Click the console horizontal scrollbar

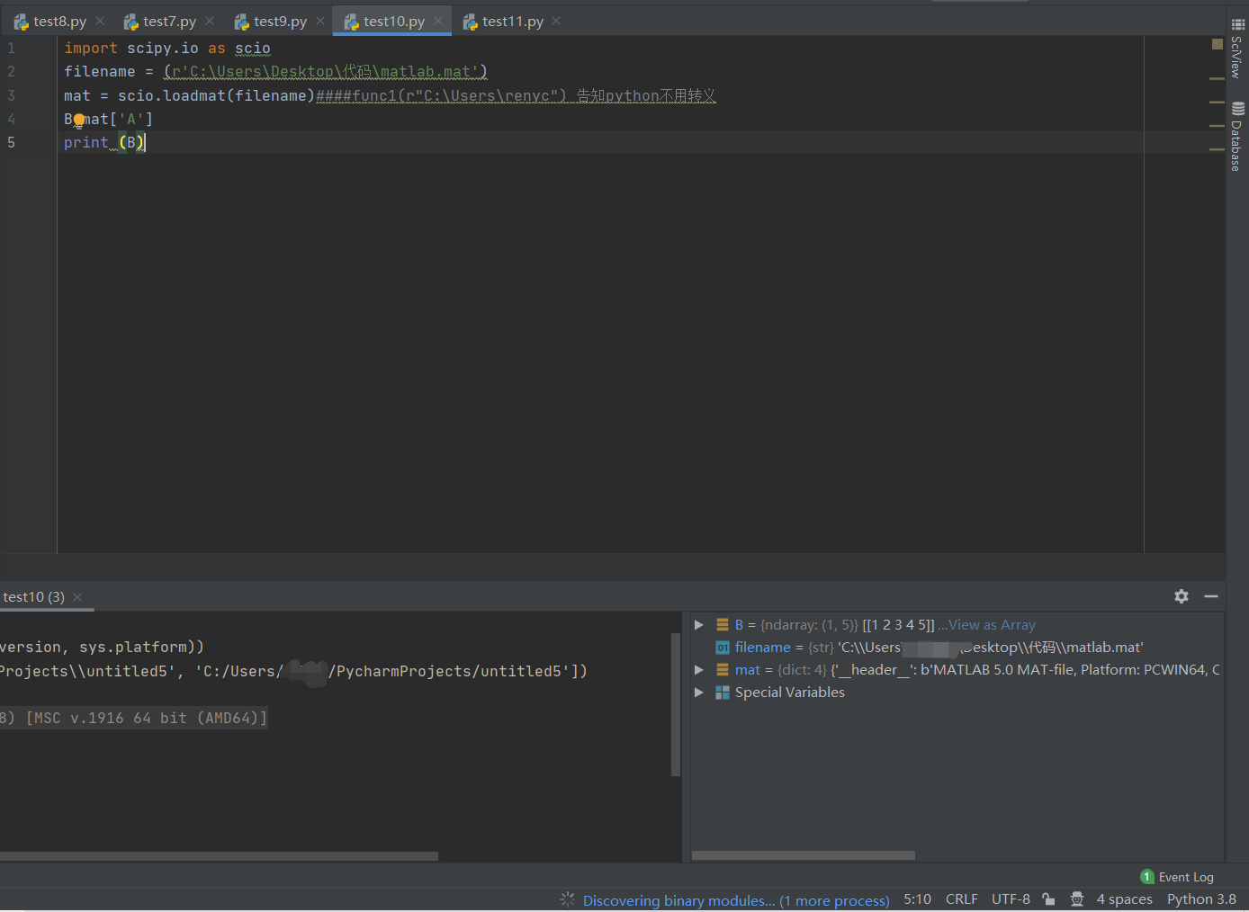point(219,856)
